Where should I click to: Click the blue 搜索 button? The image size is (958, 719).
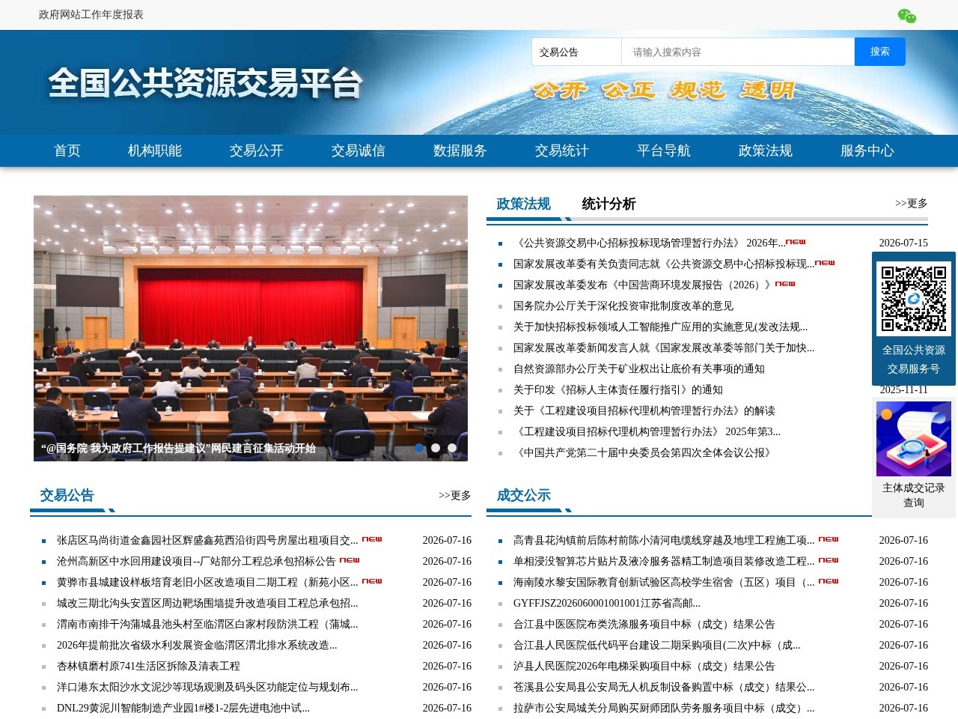tap(880, 52)
